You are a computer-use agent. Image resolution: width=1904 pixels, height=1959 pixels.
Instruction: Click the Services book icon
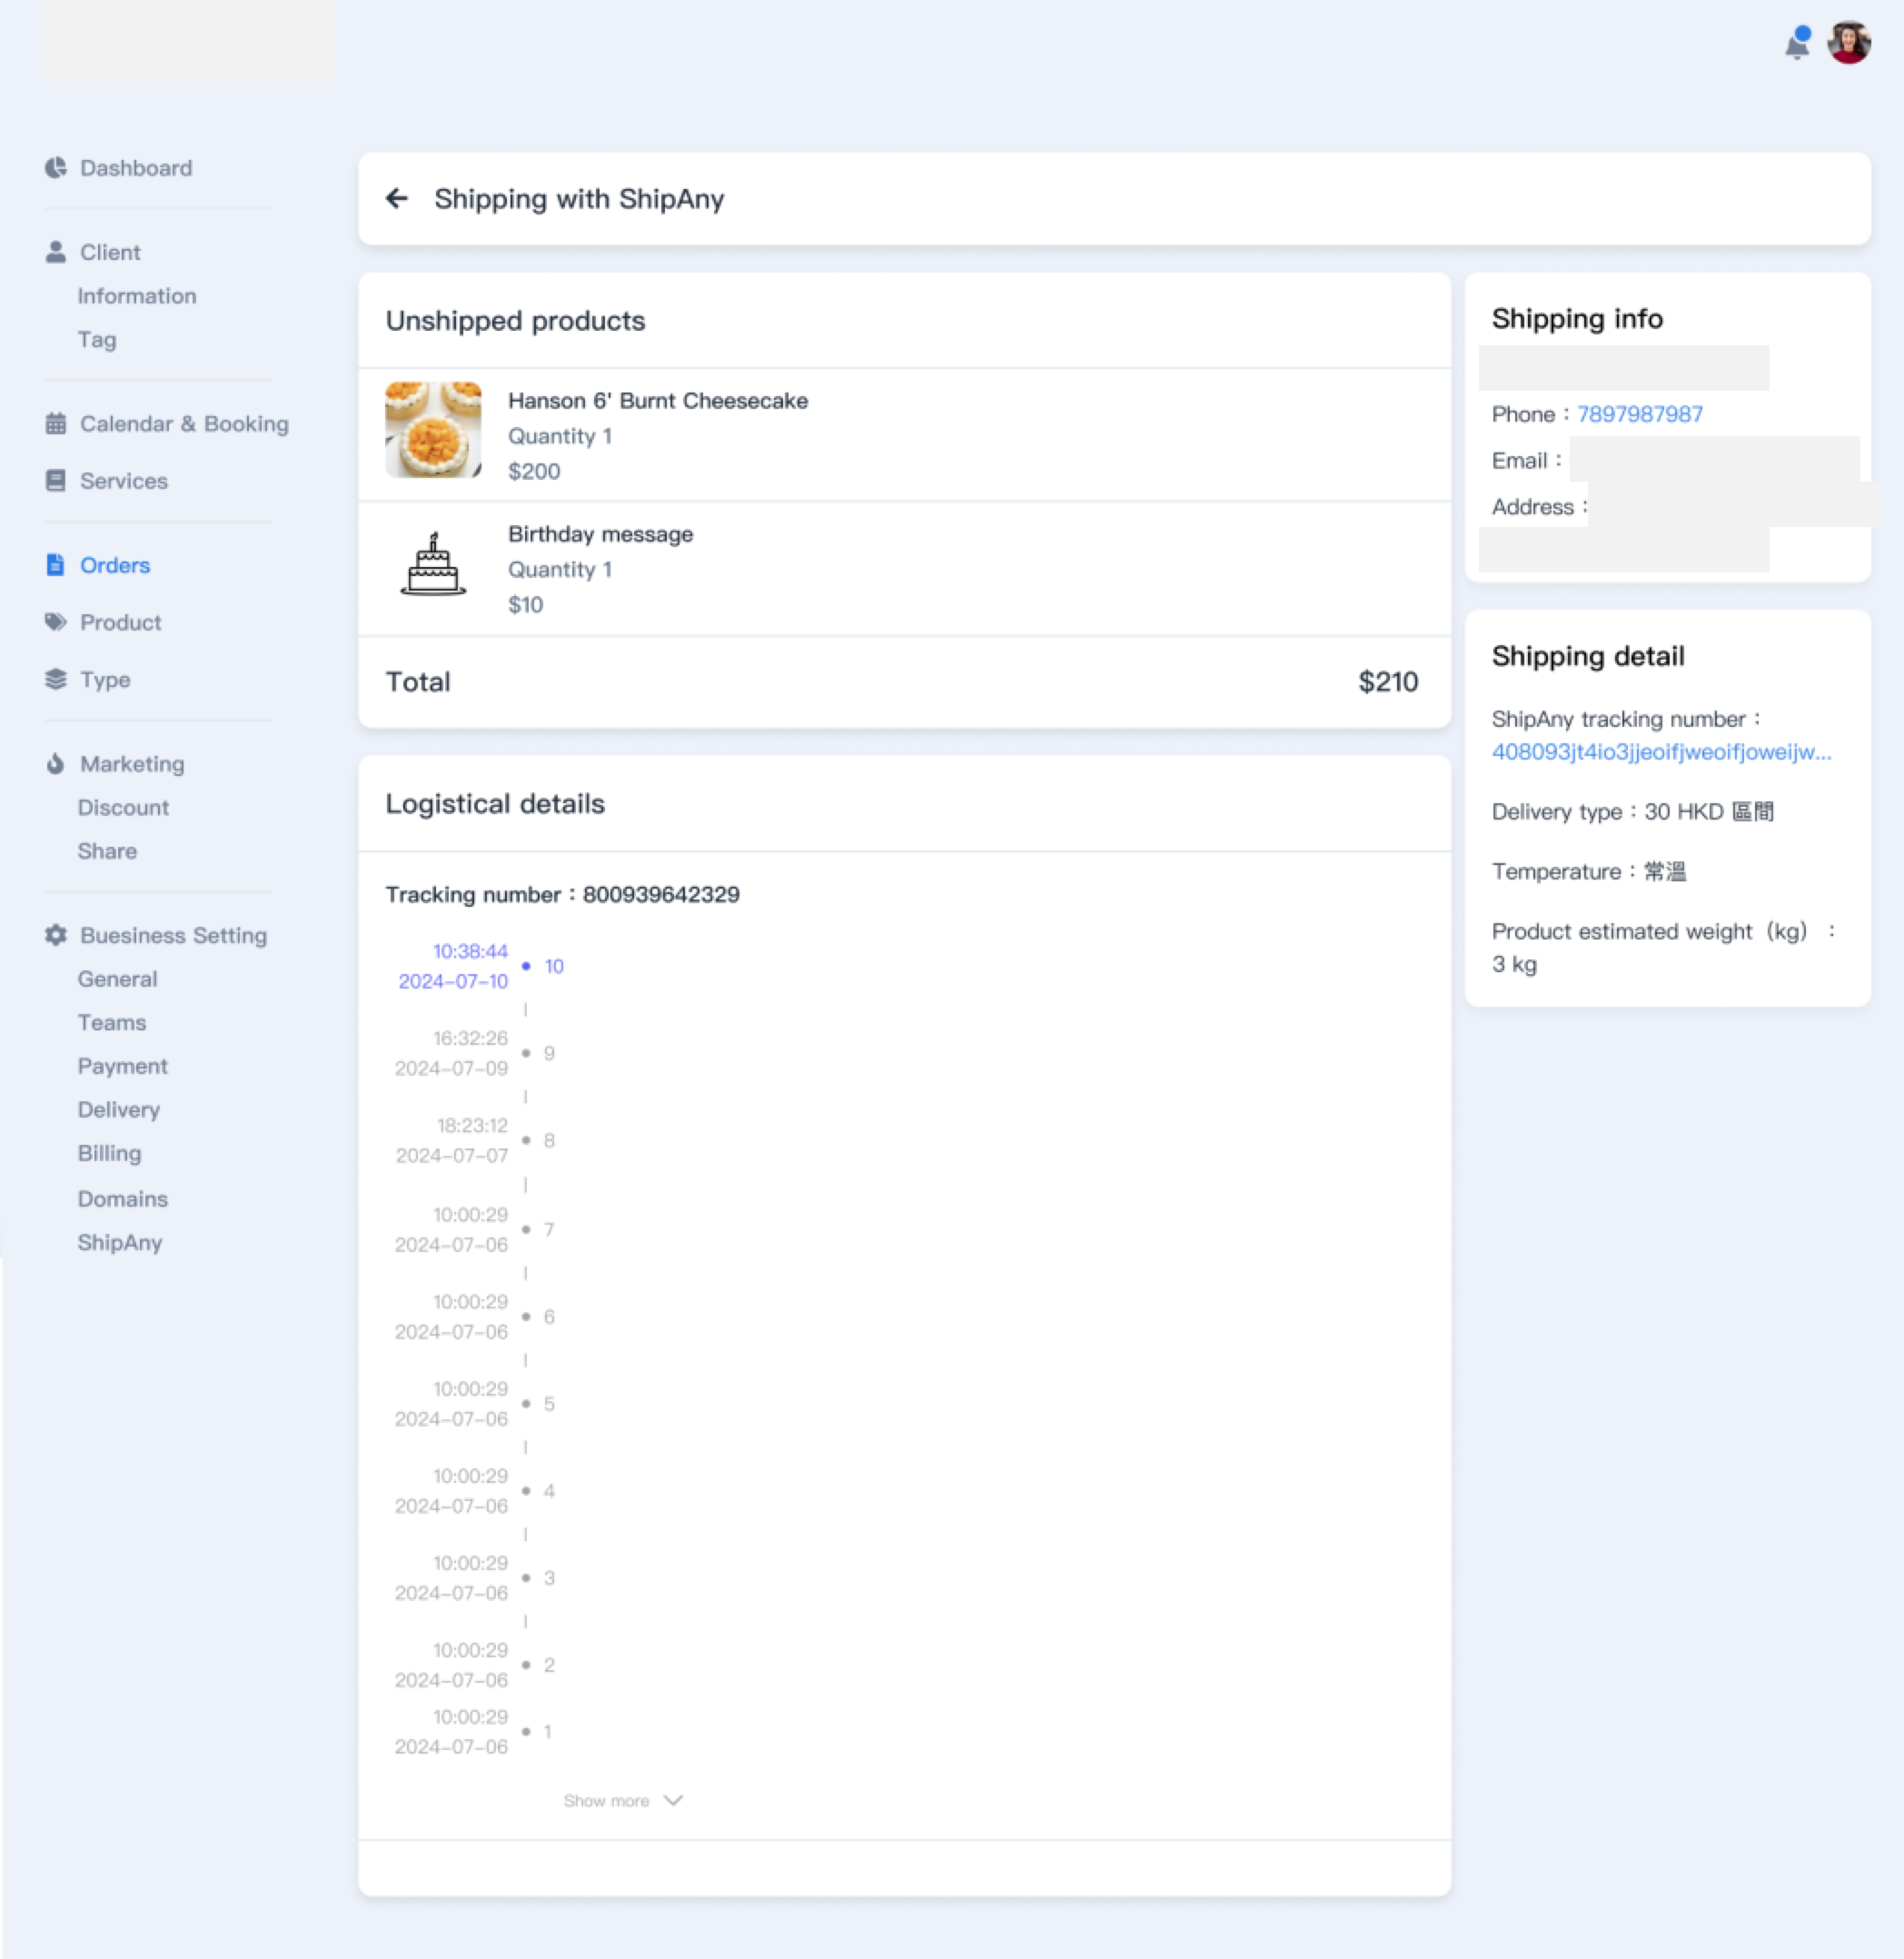pos(56,481)
